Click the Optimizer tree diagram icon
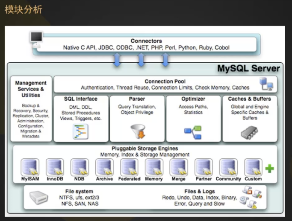The height and width of the screenshot is (221, 292). click(193, 132)
